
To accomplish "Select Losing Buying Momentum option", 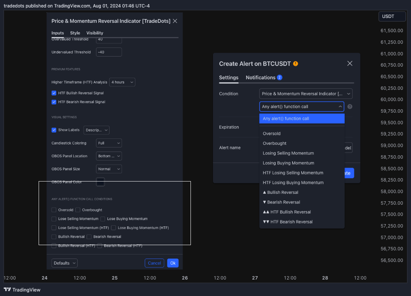I will point(302,163).
